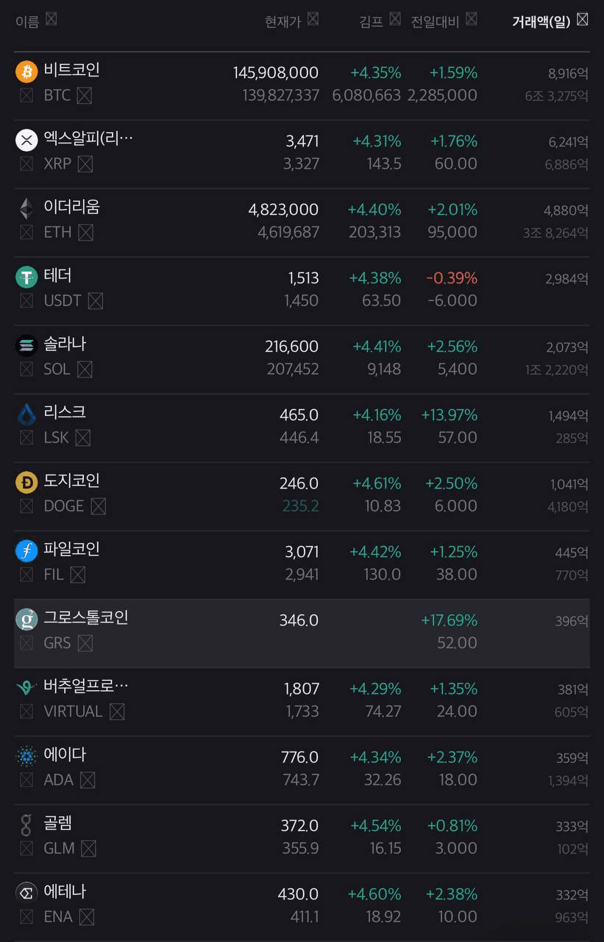Toggle the box left of ETH ticker
The image size is (604, 942).
pos(26,233)
